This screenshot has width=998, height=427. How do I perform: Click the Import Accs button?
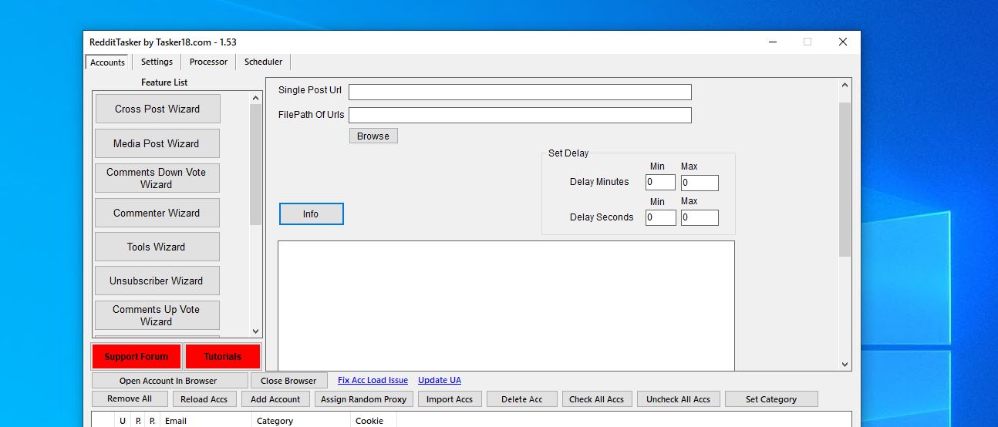click(450, 399)
